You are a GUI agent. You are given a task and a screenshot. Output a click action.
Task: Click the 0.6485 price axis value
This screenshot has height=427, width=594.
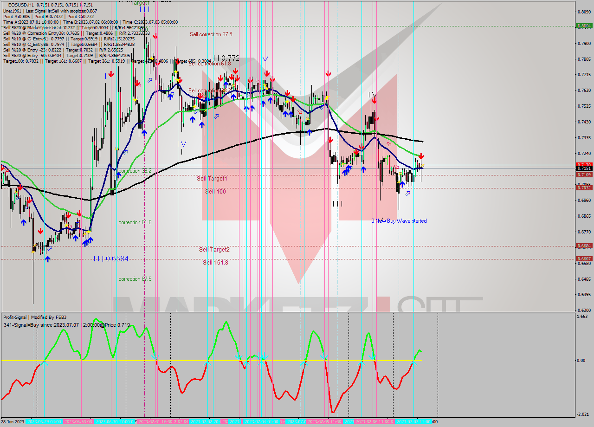tap(583, 279)
